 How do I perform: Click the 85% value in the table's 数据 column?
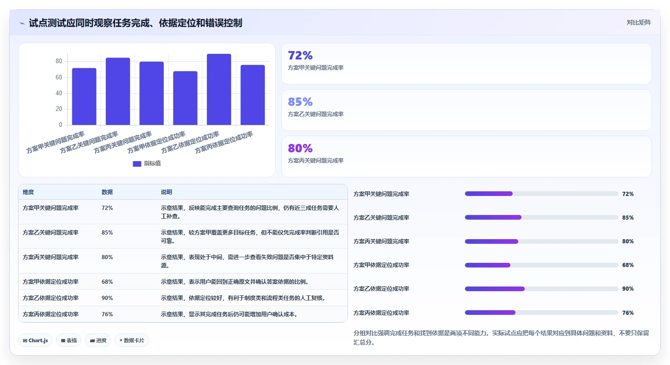pyautogui.click(x=107, y=233)
